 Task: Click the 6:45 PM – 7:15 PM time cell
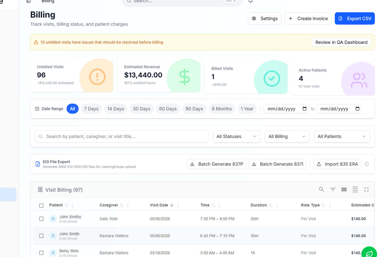[217, 236]
